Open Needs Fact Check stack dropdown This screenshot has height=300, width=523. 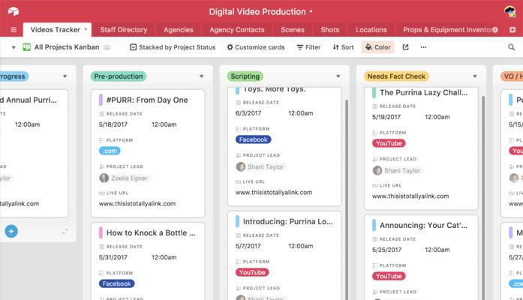tap(475, 76)
